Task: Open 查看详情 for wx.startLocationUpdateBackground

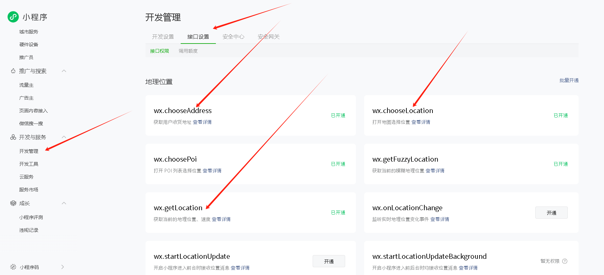Action: (x=468, y=268)
